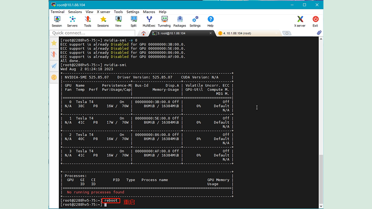
Task: Open the Macros menu
Action: (x=149, y=12)
